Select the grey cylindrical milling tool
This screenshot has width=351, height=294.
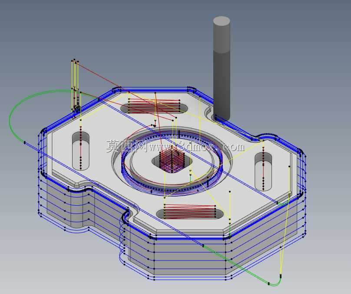click(222, 68)
